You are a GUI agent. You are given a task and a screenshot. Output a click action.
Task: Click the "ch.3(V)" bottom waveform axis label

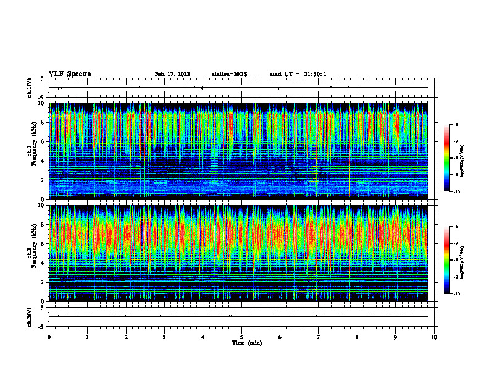coord(30,317)
